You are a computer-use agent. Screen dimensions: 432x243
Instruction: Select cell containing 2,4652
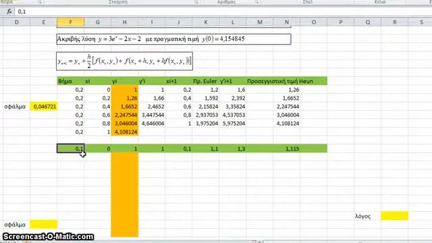[151, 107]
